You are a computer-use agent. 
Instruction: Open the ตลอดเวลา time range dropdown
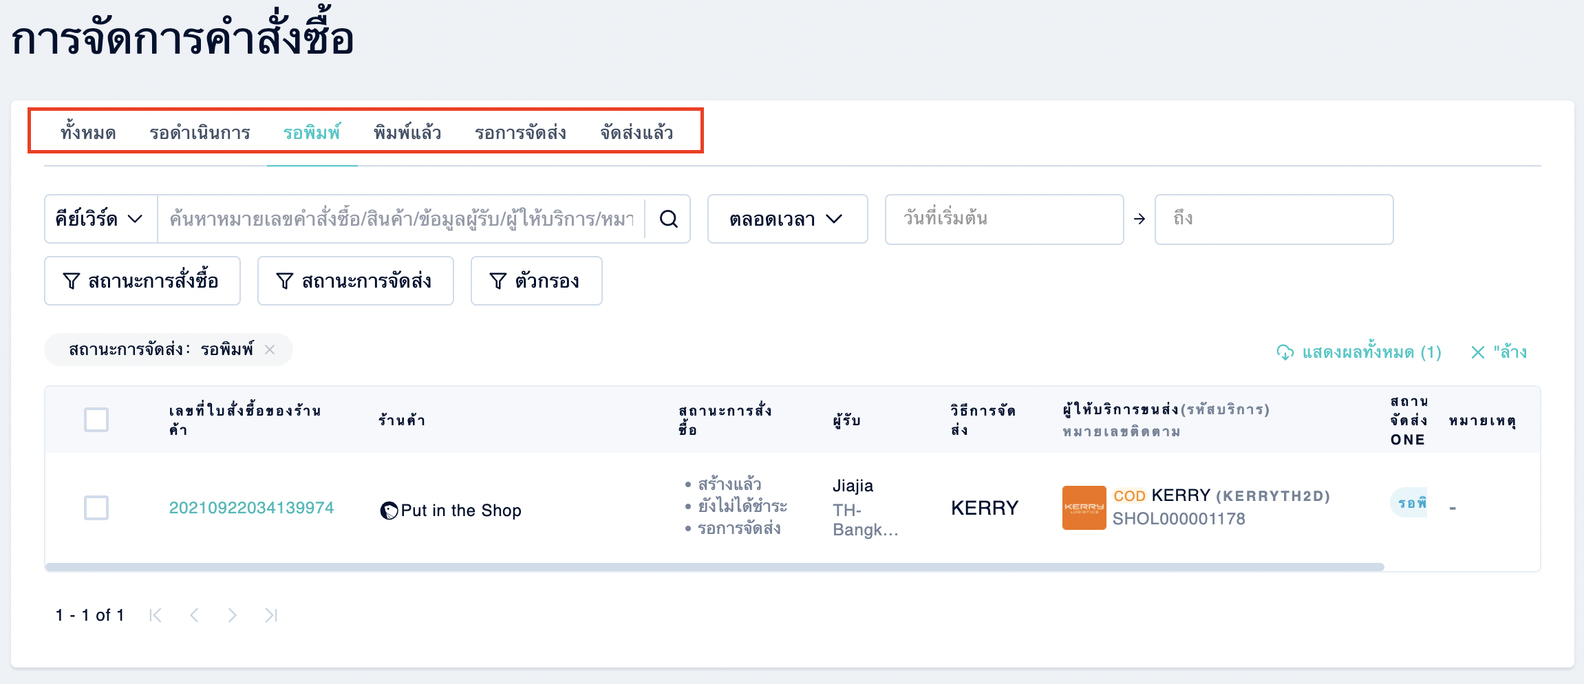(787, 219)
